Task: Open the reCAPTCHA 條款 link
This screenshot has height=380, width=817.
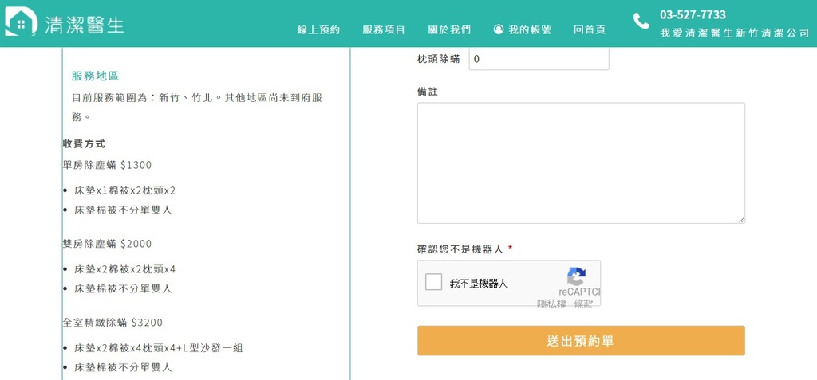Action: 583,304
